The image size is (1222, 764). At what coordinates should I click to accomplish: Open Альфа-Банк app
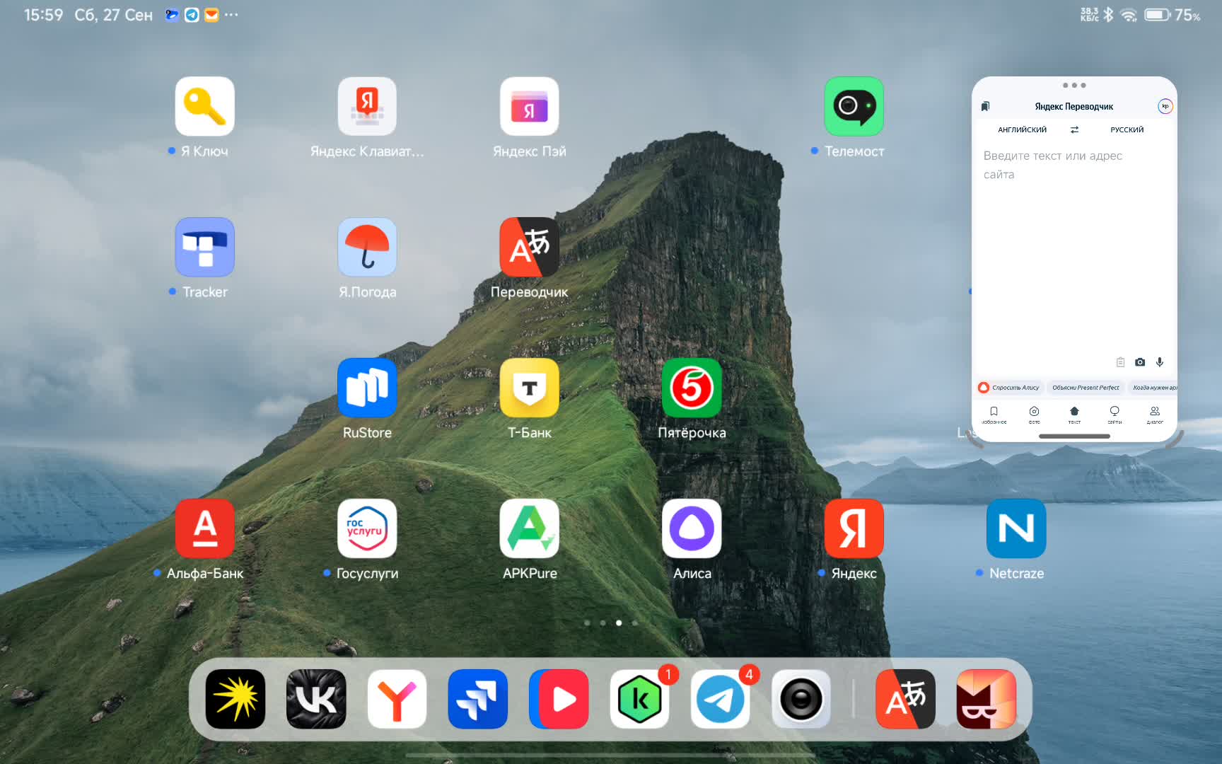point(204,528)
